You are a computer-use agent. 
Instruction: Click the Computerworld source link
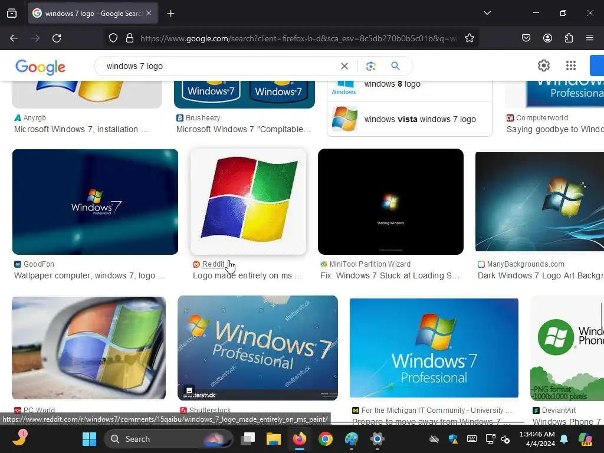pyautogui.click(x=542, y=118)
